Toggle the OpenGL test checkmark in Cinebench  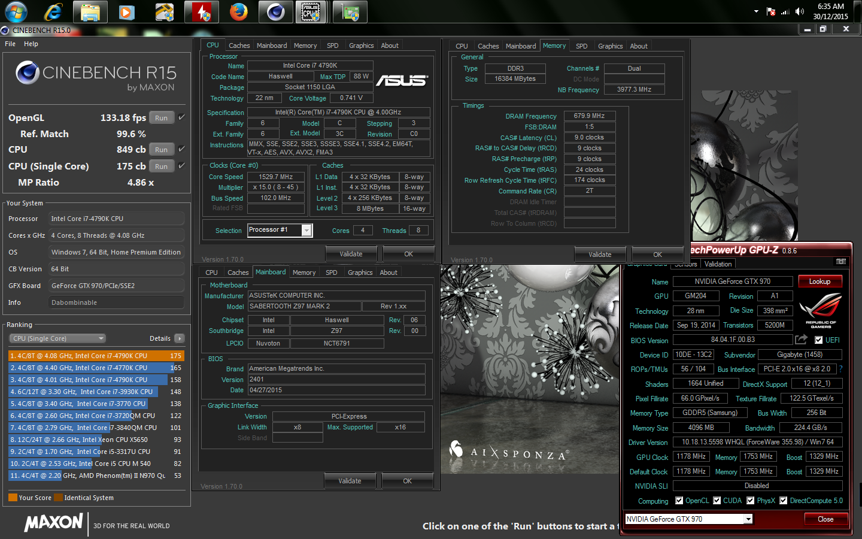tap(181, 117)
